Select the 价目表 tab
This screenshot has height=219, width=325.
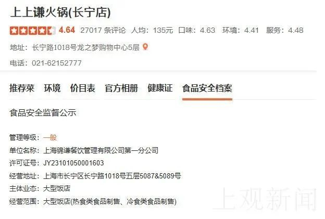[x=83, y=88]
